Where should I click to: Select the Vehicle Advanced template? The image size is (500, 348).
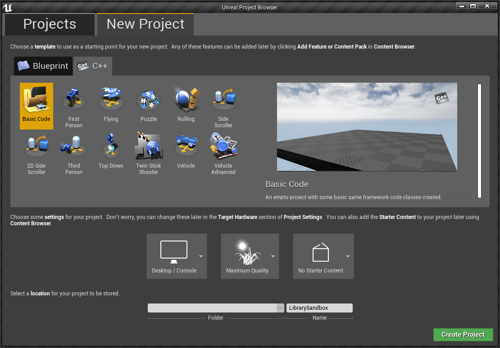(223, 153)
